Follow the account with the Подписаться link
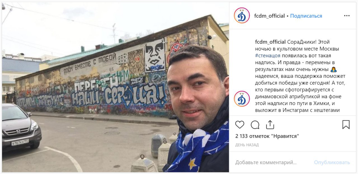Image resolution: width=358 pixels, height=174 pixels. point(306,16)
